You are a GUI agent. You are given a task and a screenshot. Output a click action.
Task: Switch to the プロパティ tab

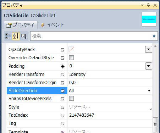coord(21,25)
